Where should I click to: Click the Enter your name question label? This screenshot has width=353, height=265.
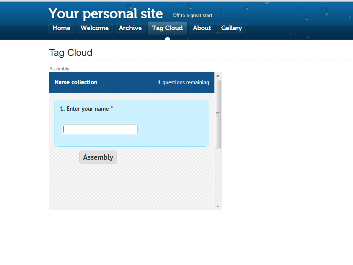(84, 109)
